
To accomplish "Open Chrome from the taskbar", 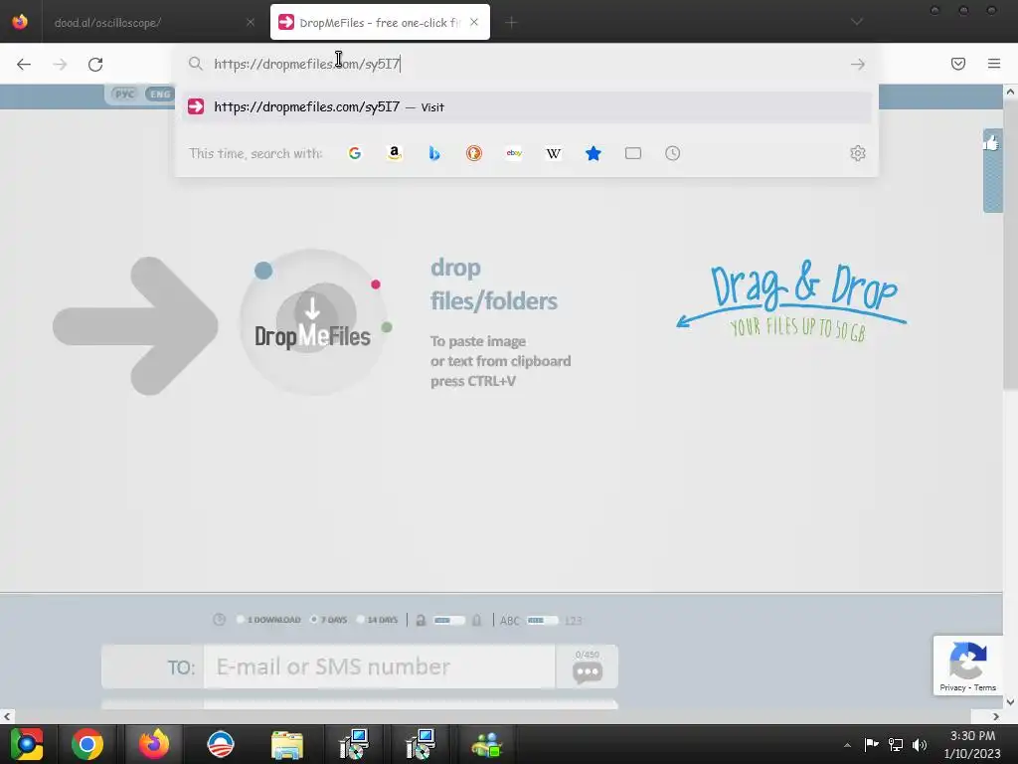I will pos(87,744).
